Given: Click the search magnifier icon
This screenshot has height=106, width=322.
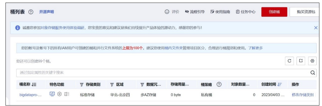Looking at the screenshot, I should coord(313,73).
